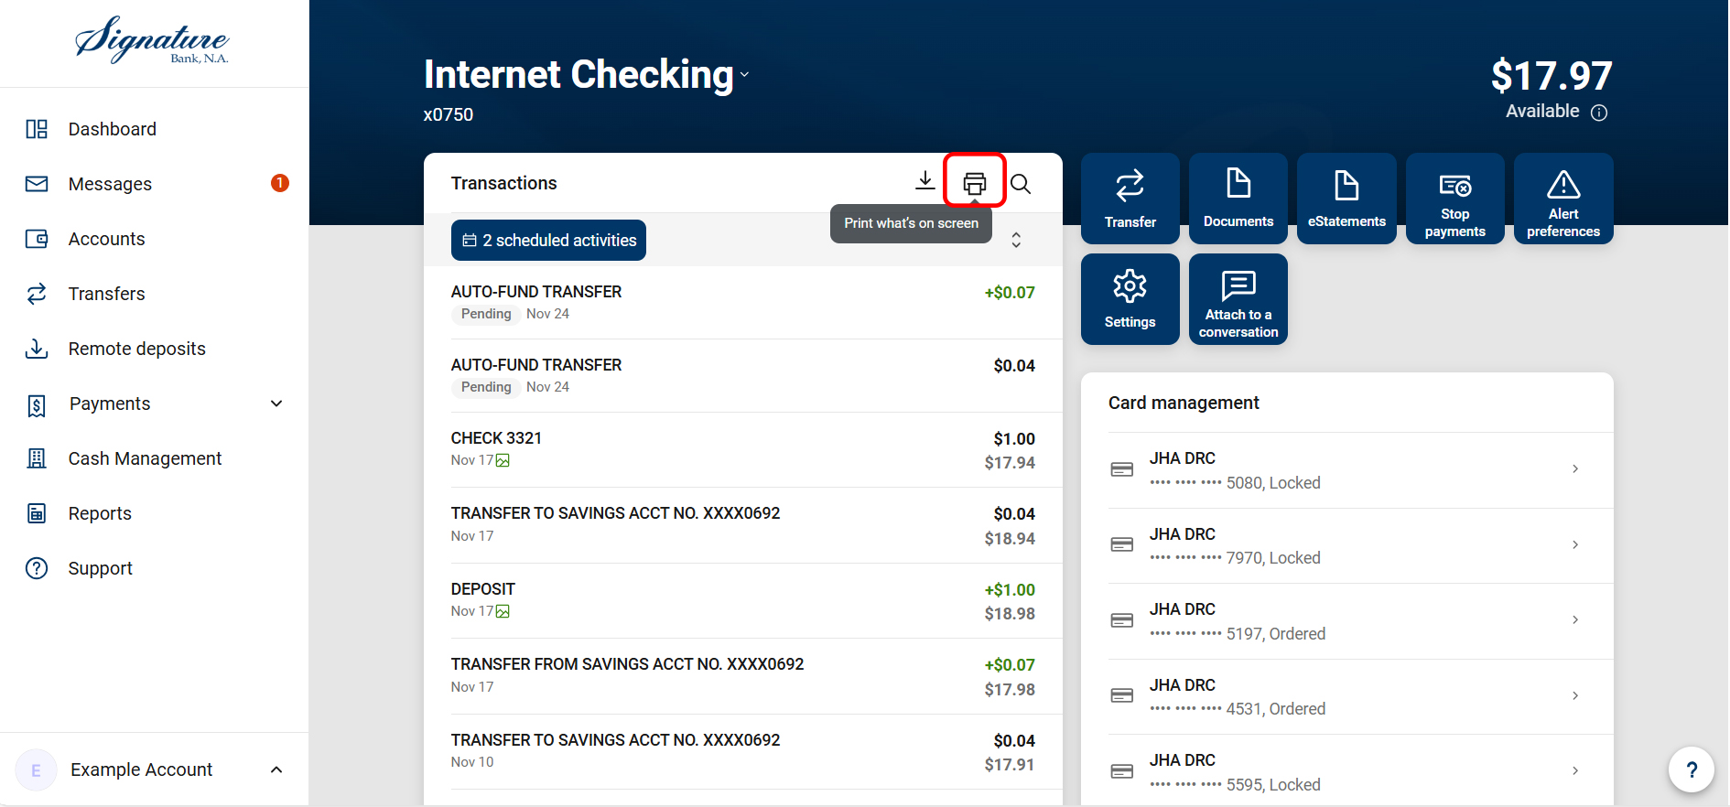Click the download transactions icon

click(x=924, y=181)
